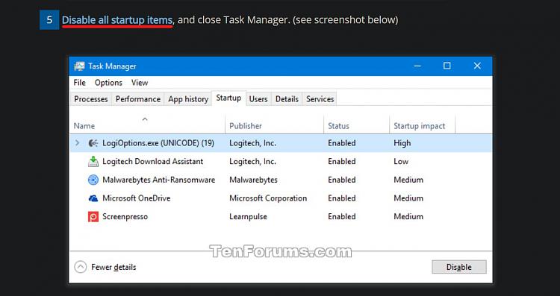Click the Malwarebytes Anti-Ransomware icon
This screenshot has height=296, width=560.
[x=93, y=180]
